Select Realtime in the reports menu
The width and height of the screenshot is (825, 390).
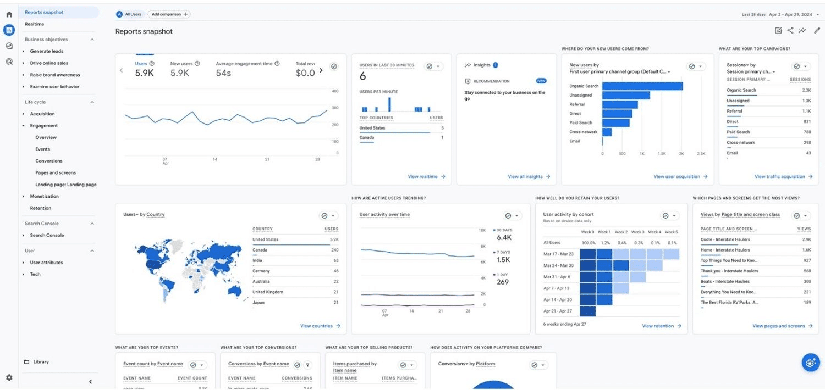pos(34,24)
